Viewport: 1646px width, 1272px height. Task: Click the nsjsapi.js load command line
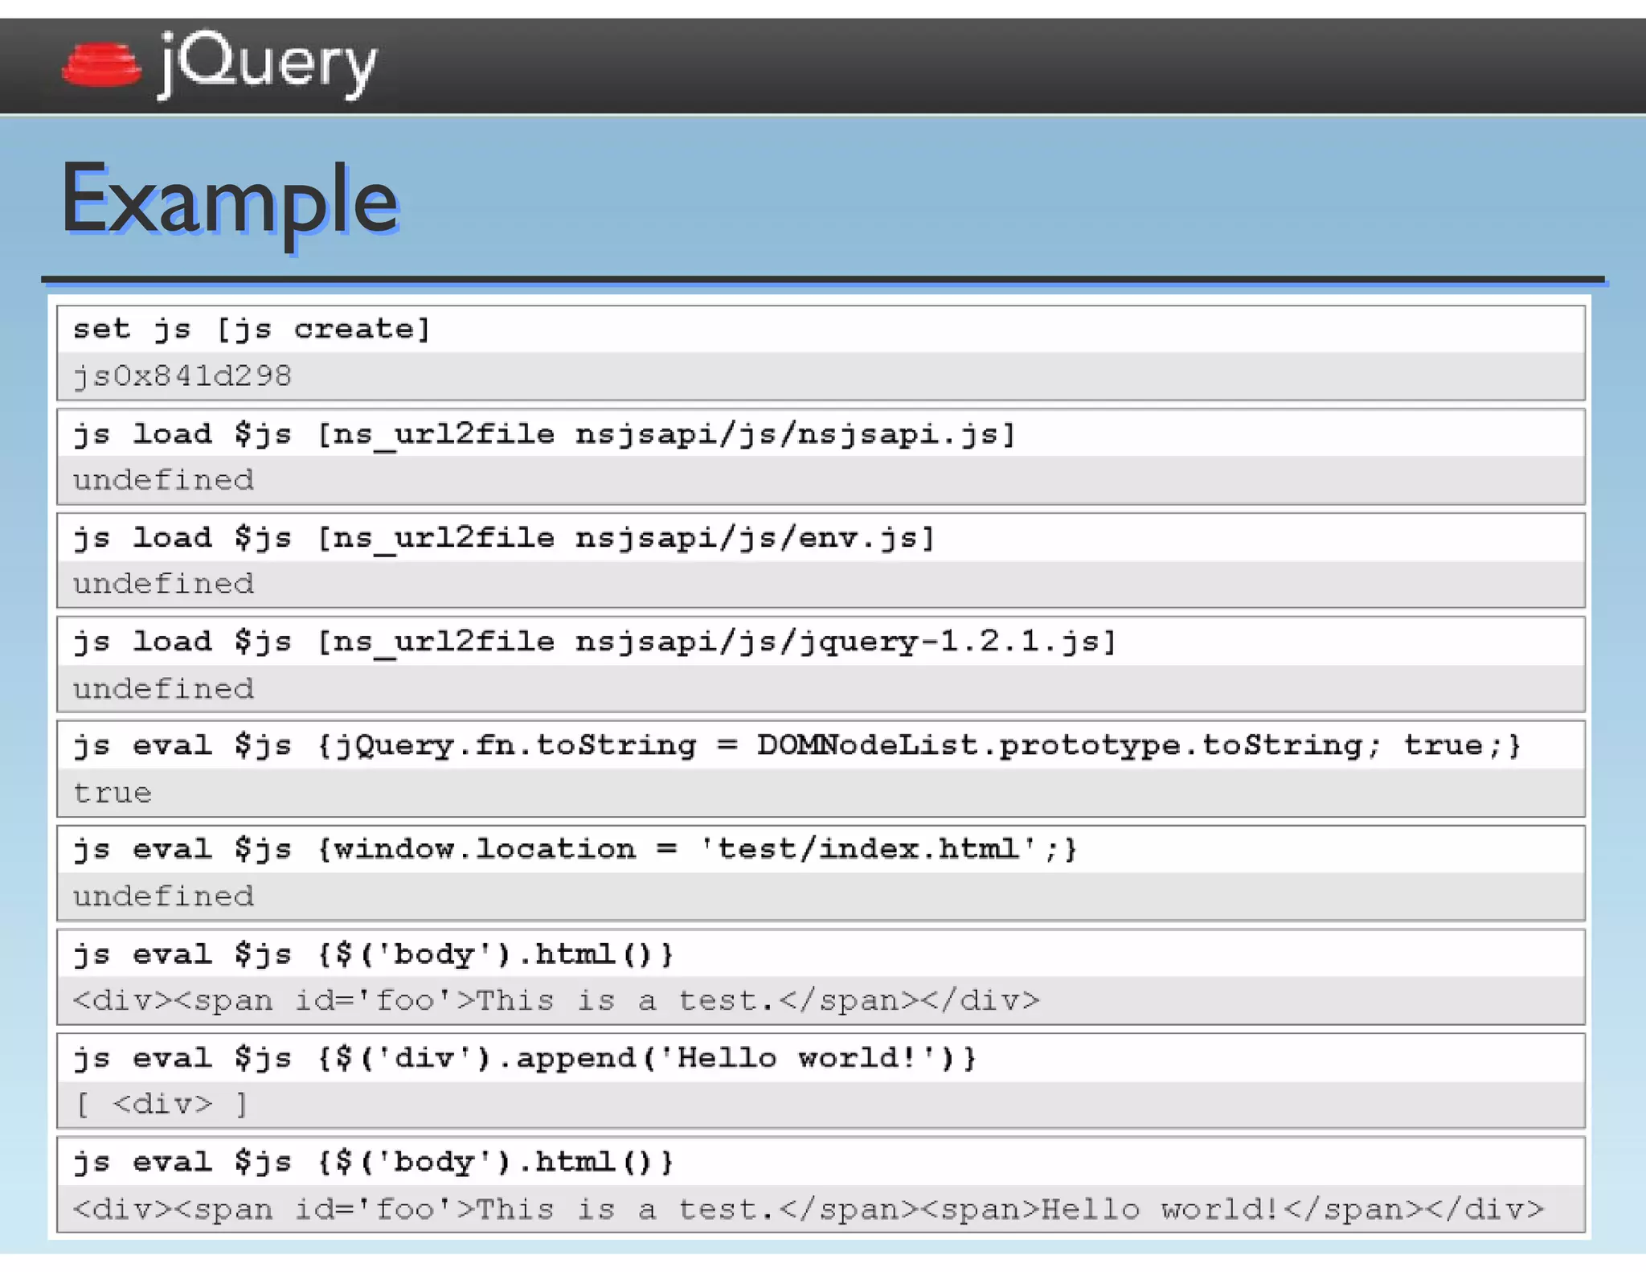545,434
